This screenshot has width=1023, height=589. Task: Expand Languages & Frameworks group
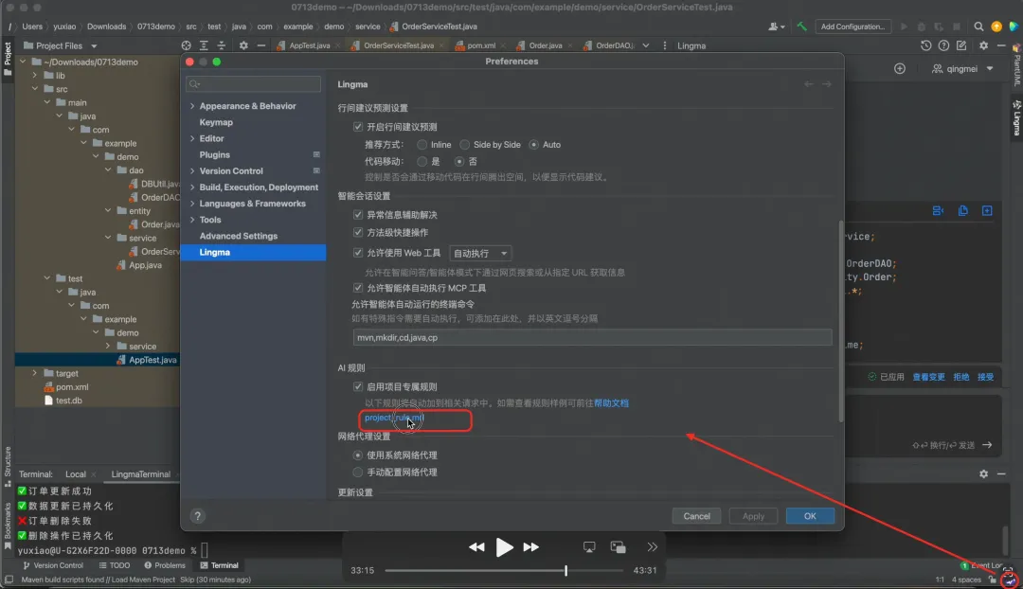(x=192, y=204)
